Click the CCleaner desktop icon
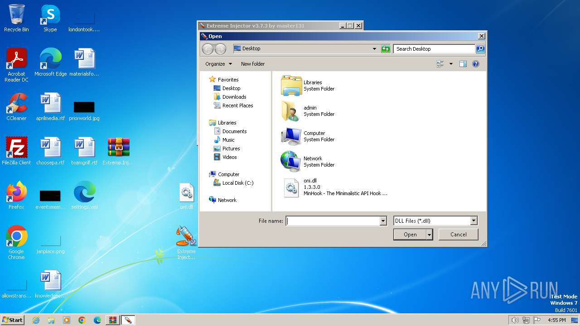This screenshot has height=326, width=580. click(16, 107)
